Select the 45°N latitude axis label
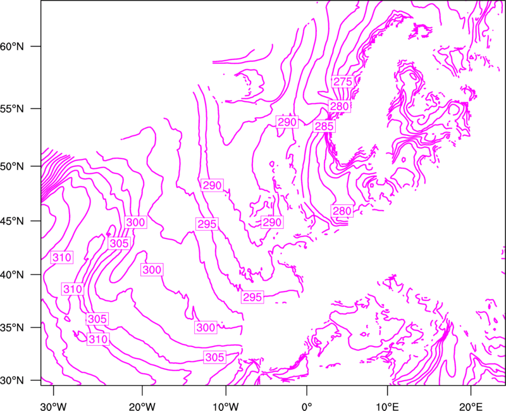This screenshot has width=506, height=411. (x=12, y=221)
